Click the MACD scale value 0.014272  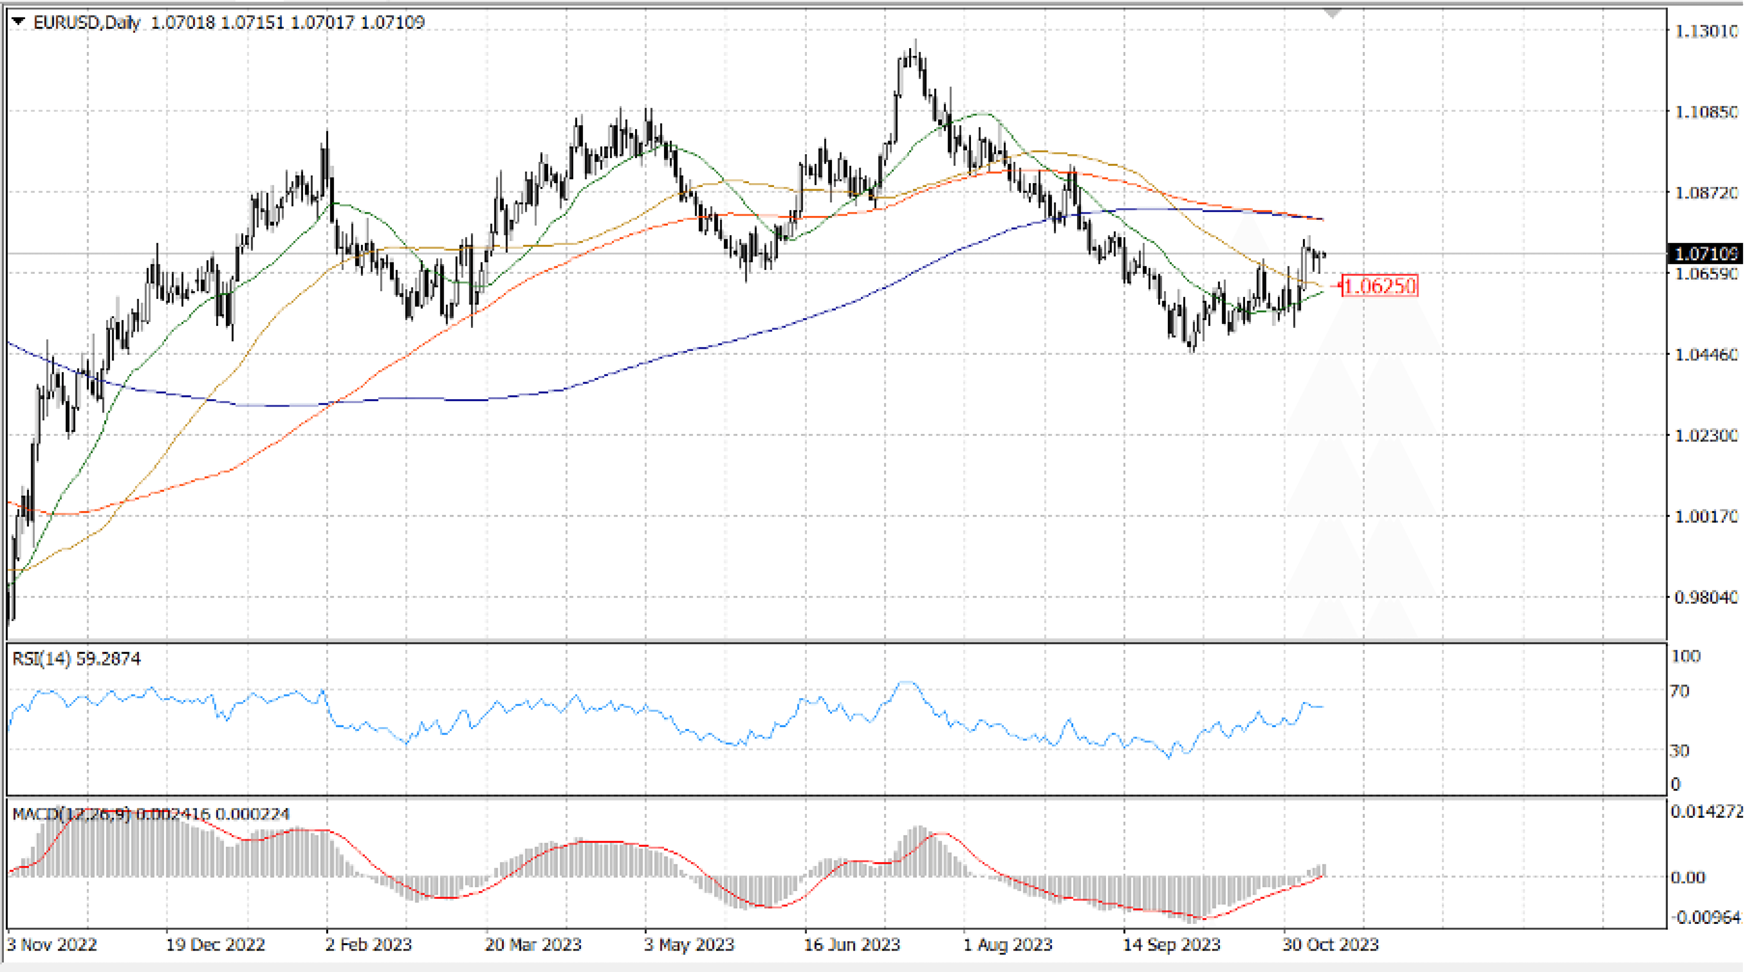(1706, 811)
